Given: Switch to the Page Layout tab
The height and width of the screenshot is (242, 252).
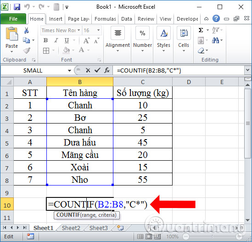Looking at the screenshot, I should [x=78, y=19].
